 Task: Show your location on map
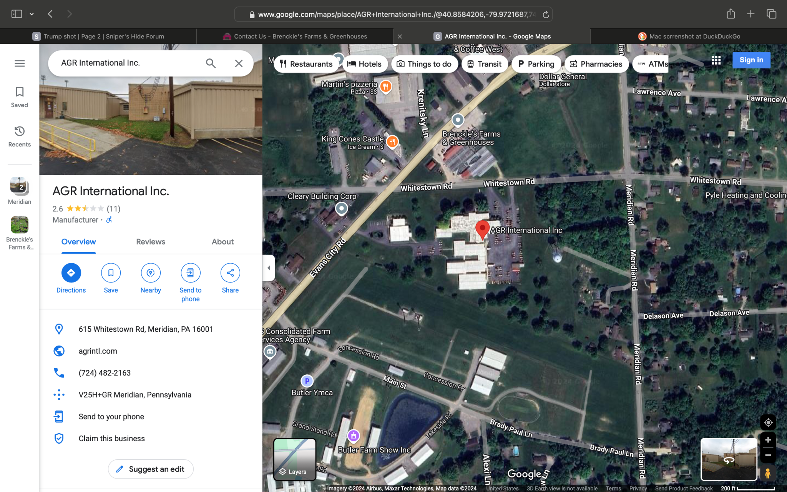768,422
